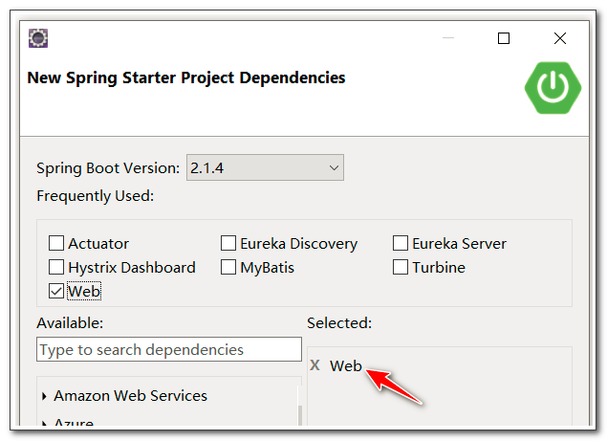Remove Web using the X icon
The height and width of the screenshot is (441, 607).
click(314, 365)
